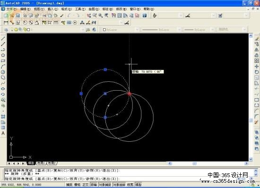This screenshot has width=260, height=188.
Task: Switch to the 模型 (Model) tab
Action: click(31, 163)
